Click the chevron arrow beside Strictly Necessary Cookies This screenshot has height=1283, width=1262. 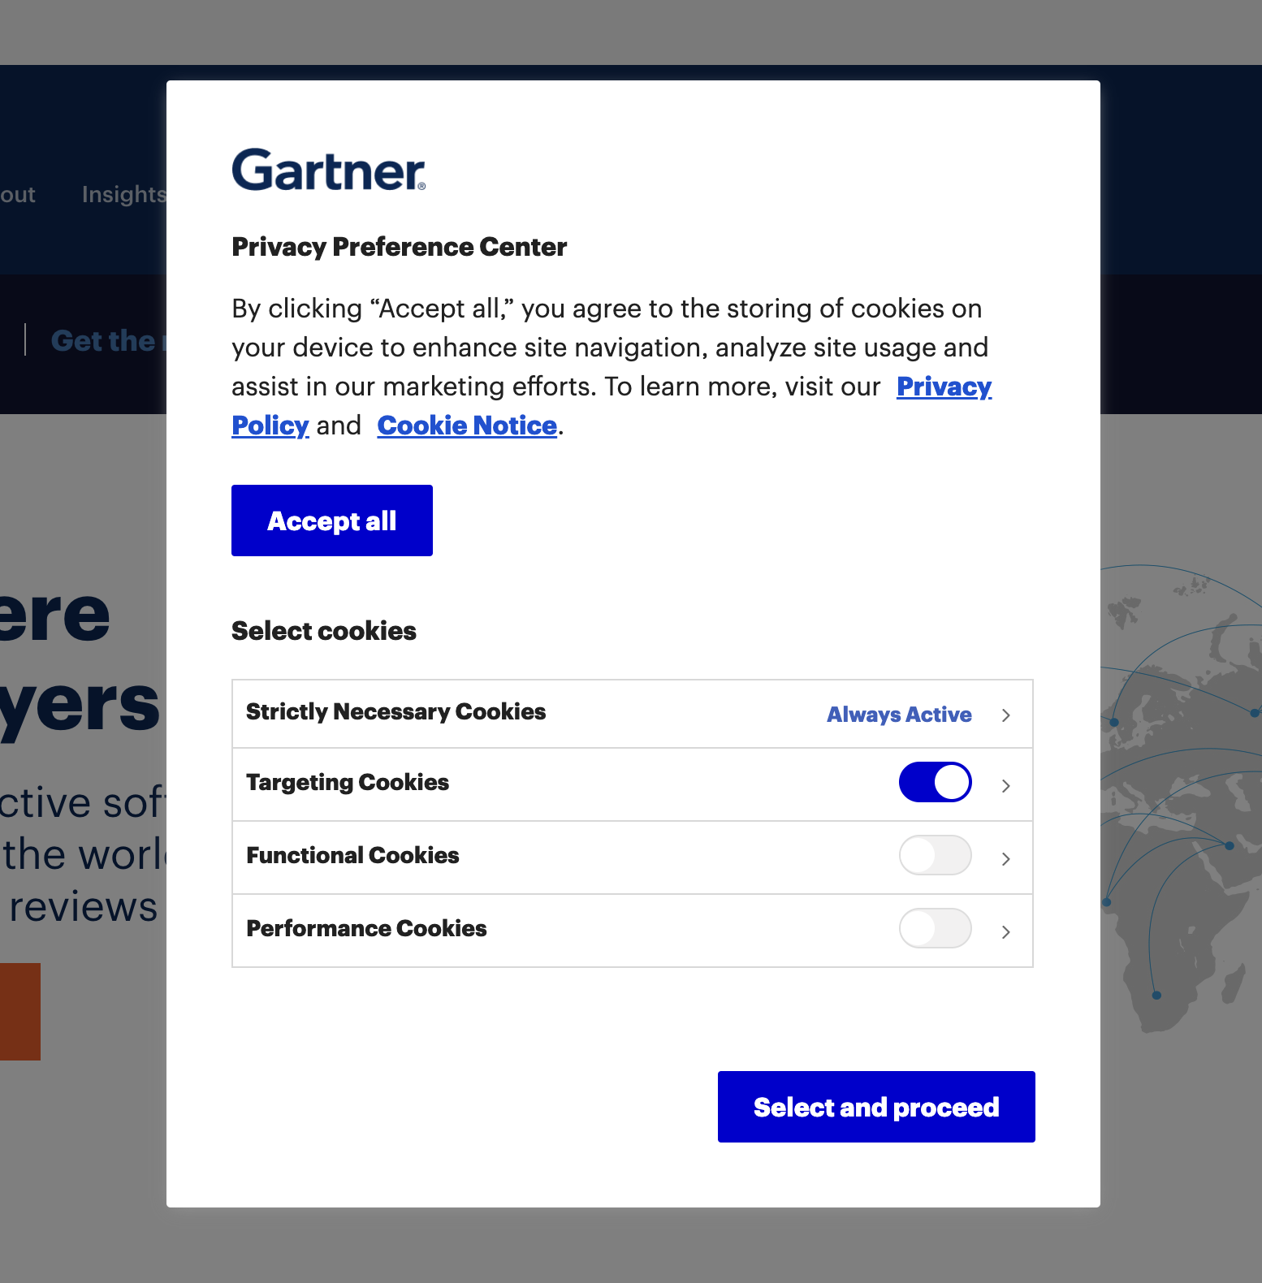(1005, 715)
